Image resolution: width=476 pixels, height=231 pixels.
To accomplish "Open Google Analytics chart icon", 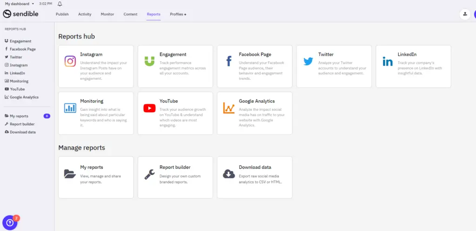I will point(229,108).
